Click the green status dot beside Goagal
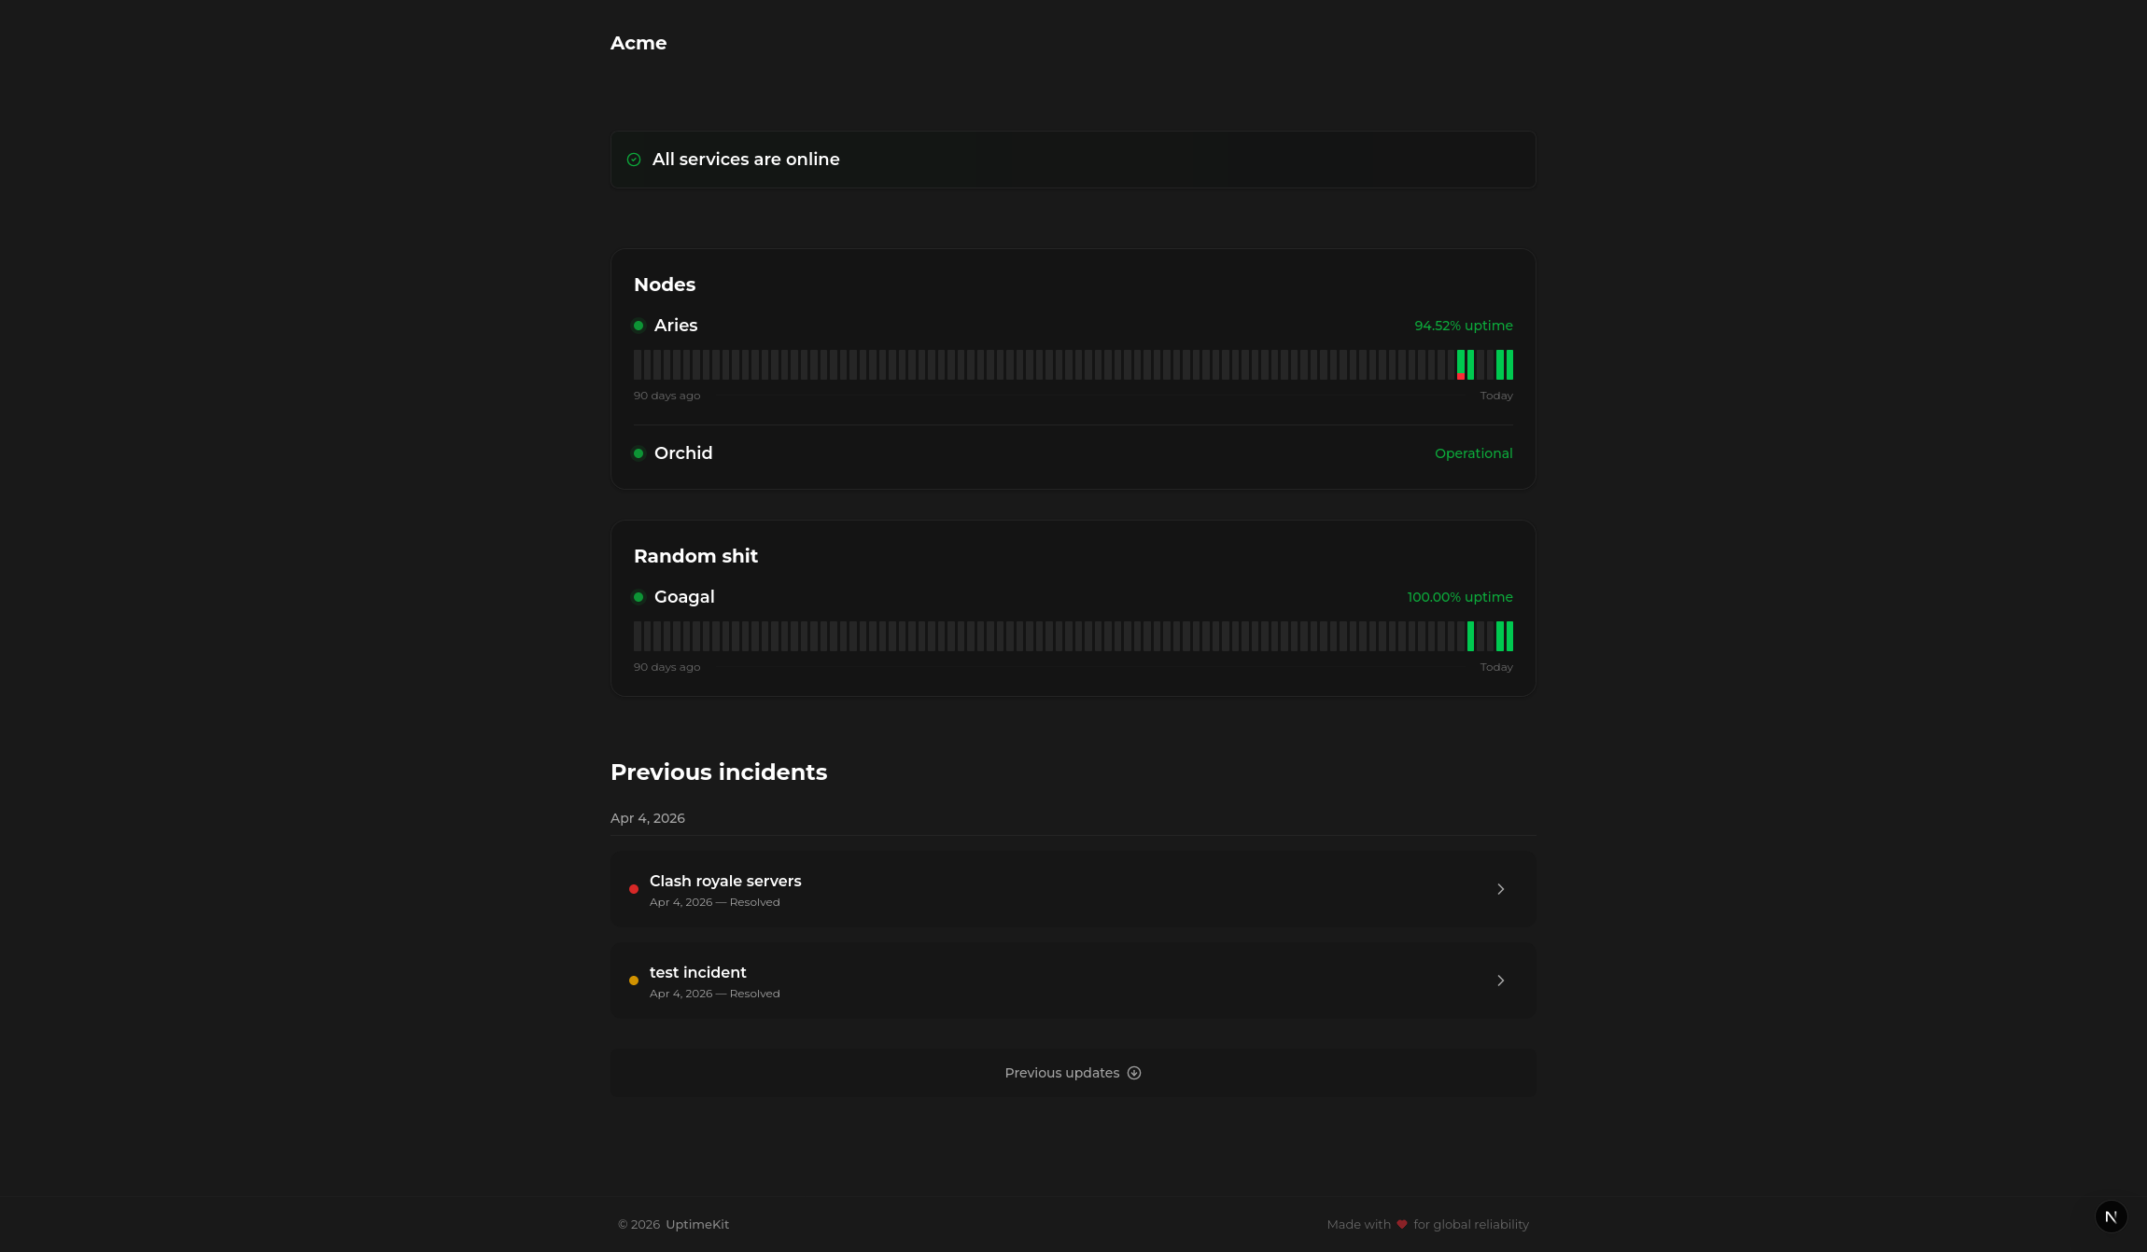 tap(638, 597)
